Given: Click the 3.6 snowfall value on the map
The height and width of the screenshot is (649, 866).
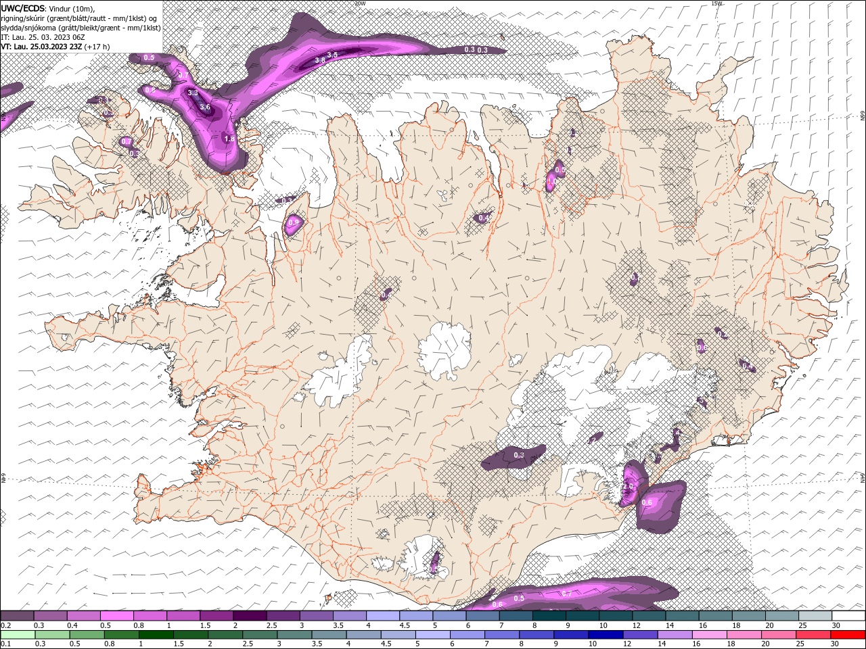Looking at the screenshot, I should (x=206, y=107).
